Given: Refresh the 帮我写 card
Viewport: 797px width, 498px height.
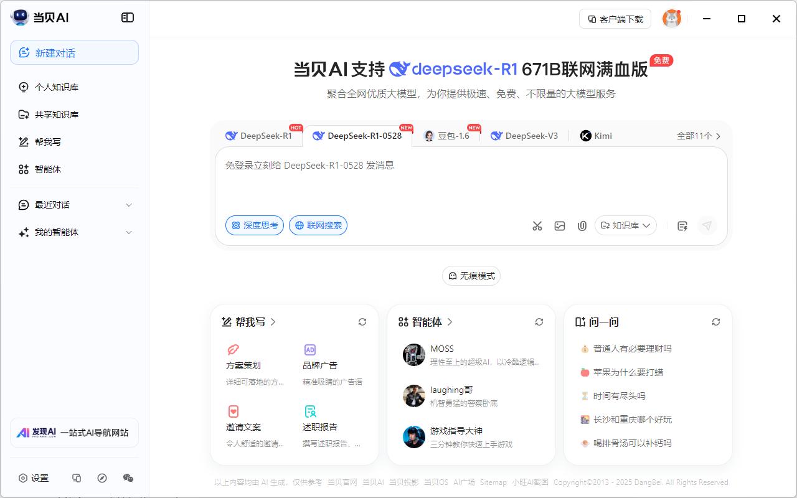Looking at the screenshot, I should [x=362, y=322].
